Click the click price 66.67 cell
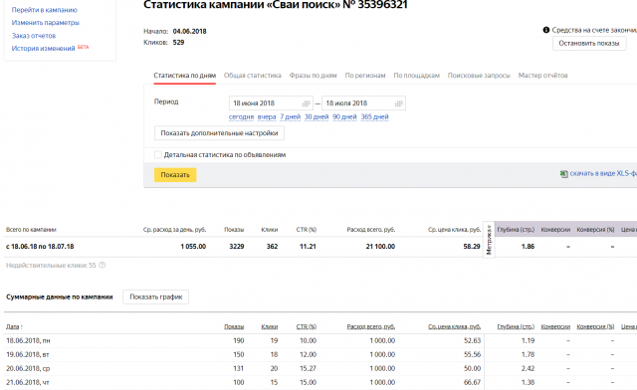The image size is (637, 390). point(472,382)
